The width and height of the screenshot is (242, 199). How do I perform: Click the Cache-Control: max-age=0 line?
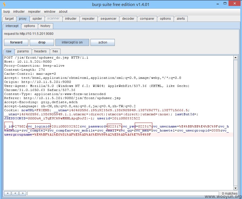coord(30,74)
